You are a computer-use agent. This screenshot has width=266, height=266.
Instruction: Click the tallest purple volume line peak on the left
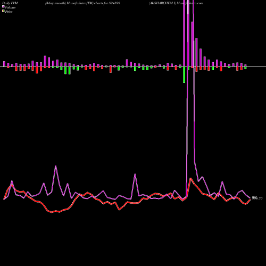(56, 166)
